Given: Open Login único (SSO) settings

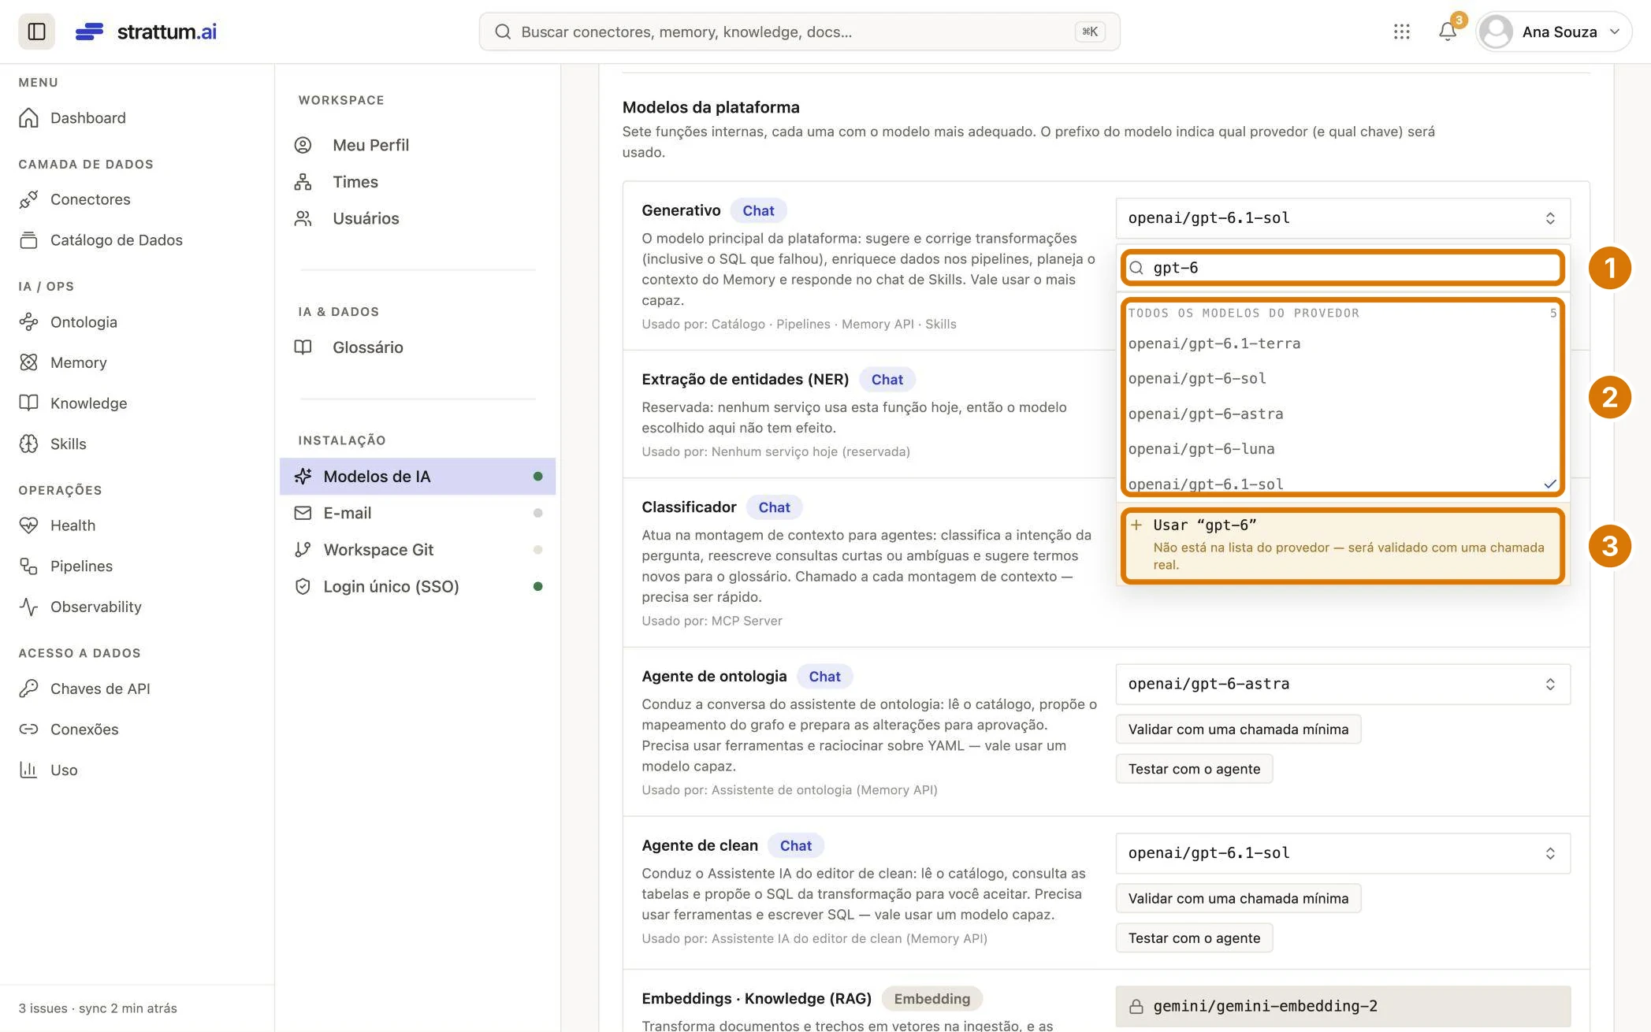Looking at the screenshot, I should click(418, 586).
